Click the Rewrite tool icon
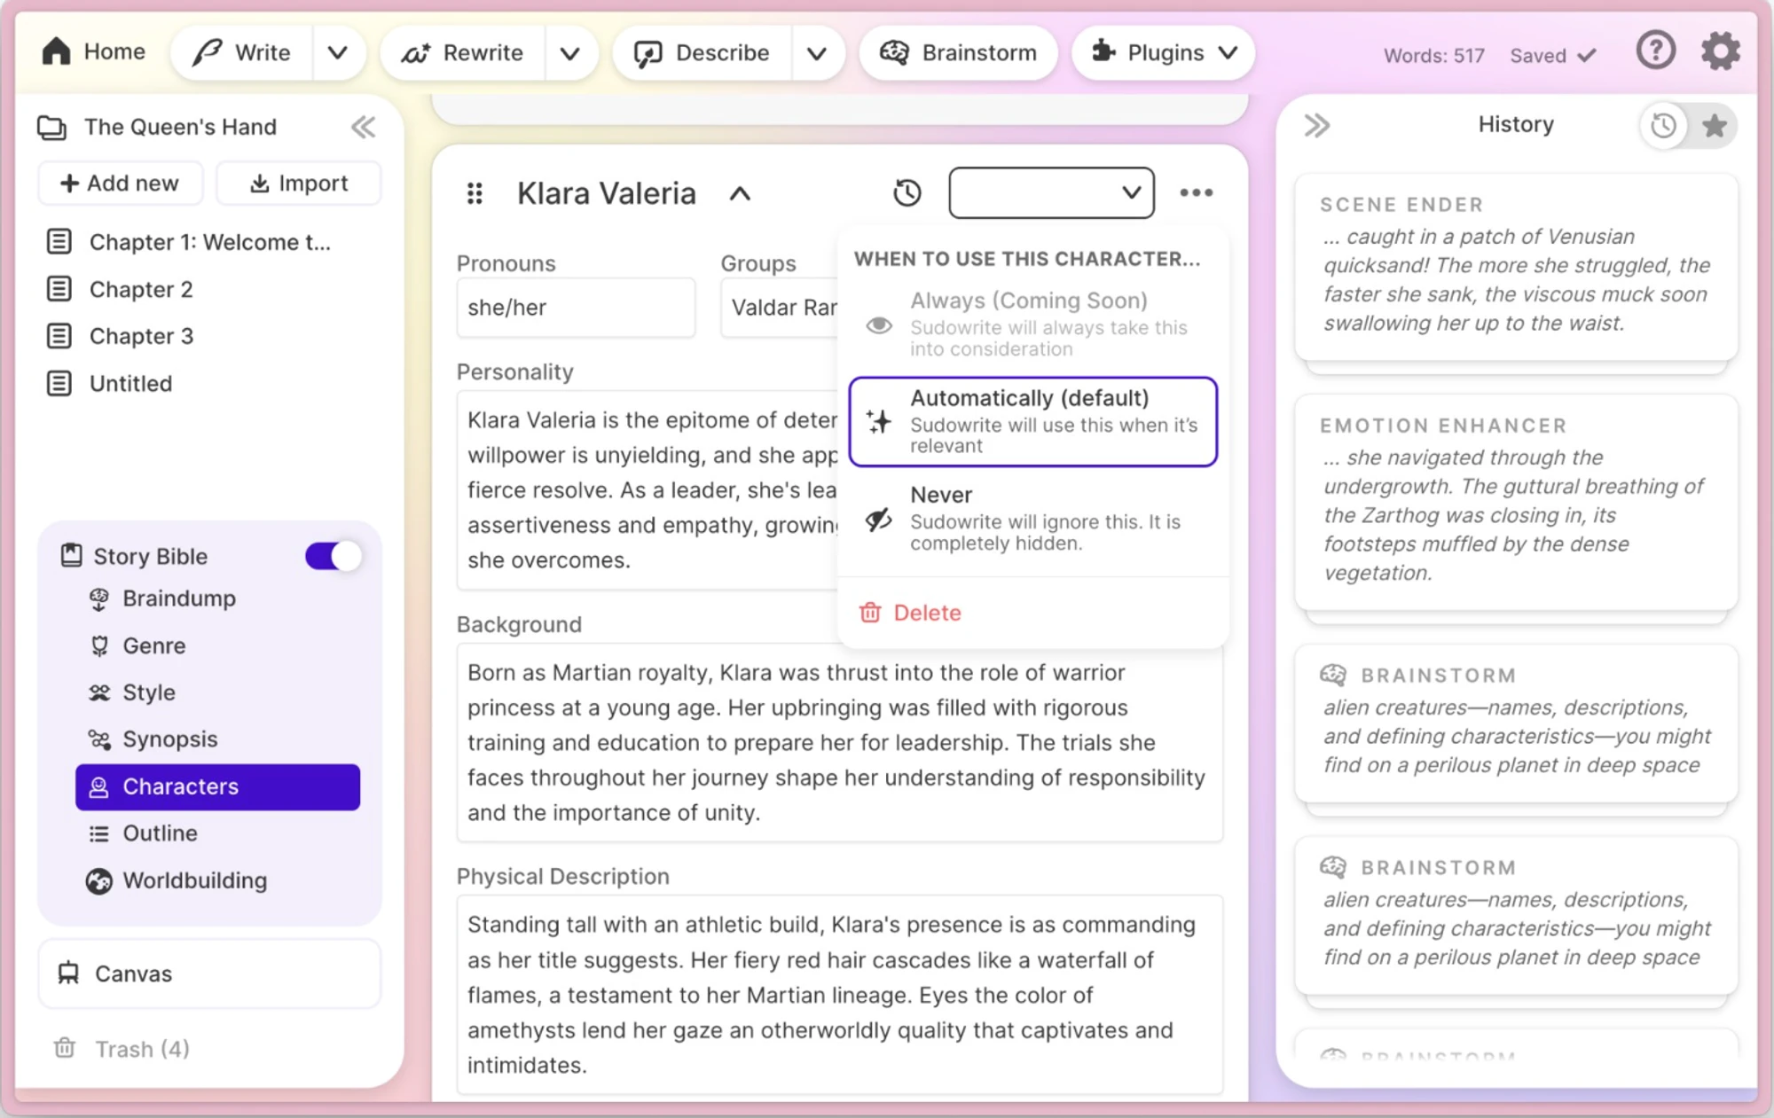The image size is (1774, 1118). (x=415, y=53)
